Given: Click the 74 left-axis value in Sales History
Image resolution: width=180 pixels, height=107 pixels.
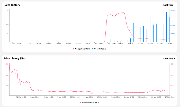Looking at the screenshot, I should pyautogui.click(x=8, y=10).
